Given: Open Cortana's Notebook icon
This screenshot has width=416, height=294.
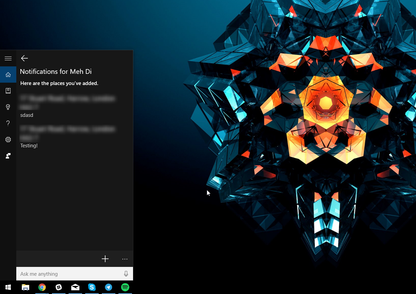Looking at the screenshot, I should coord(8,91).
